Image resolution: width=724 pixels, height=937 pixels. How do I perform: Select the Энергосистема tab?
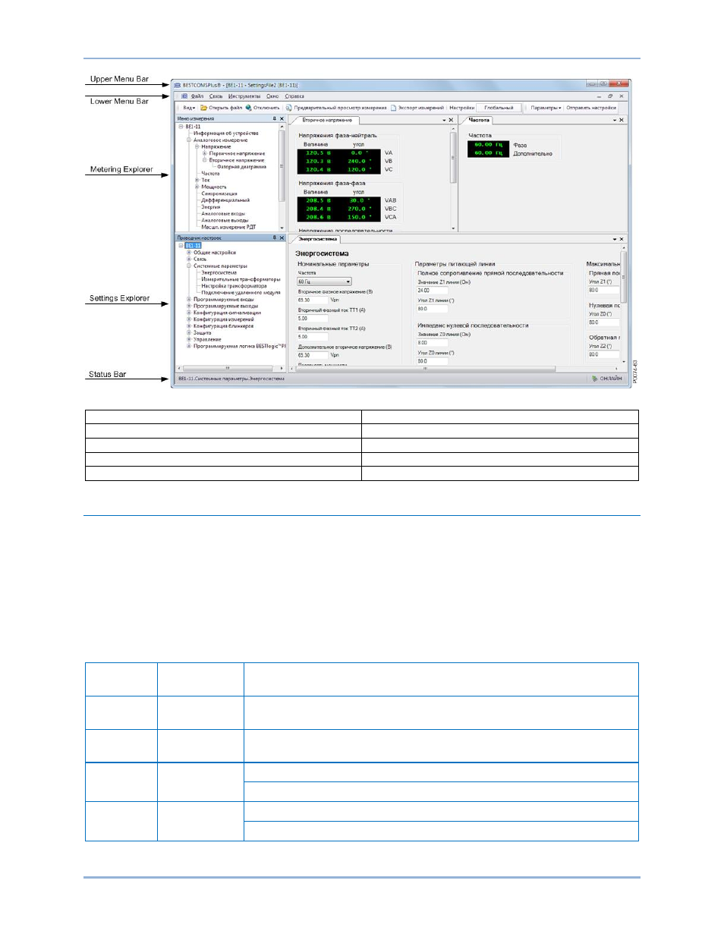tap(317, 239)
